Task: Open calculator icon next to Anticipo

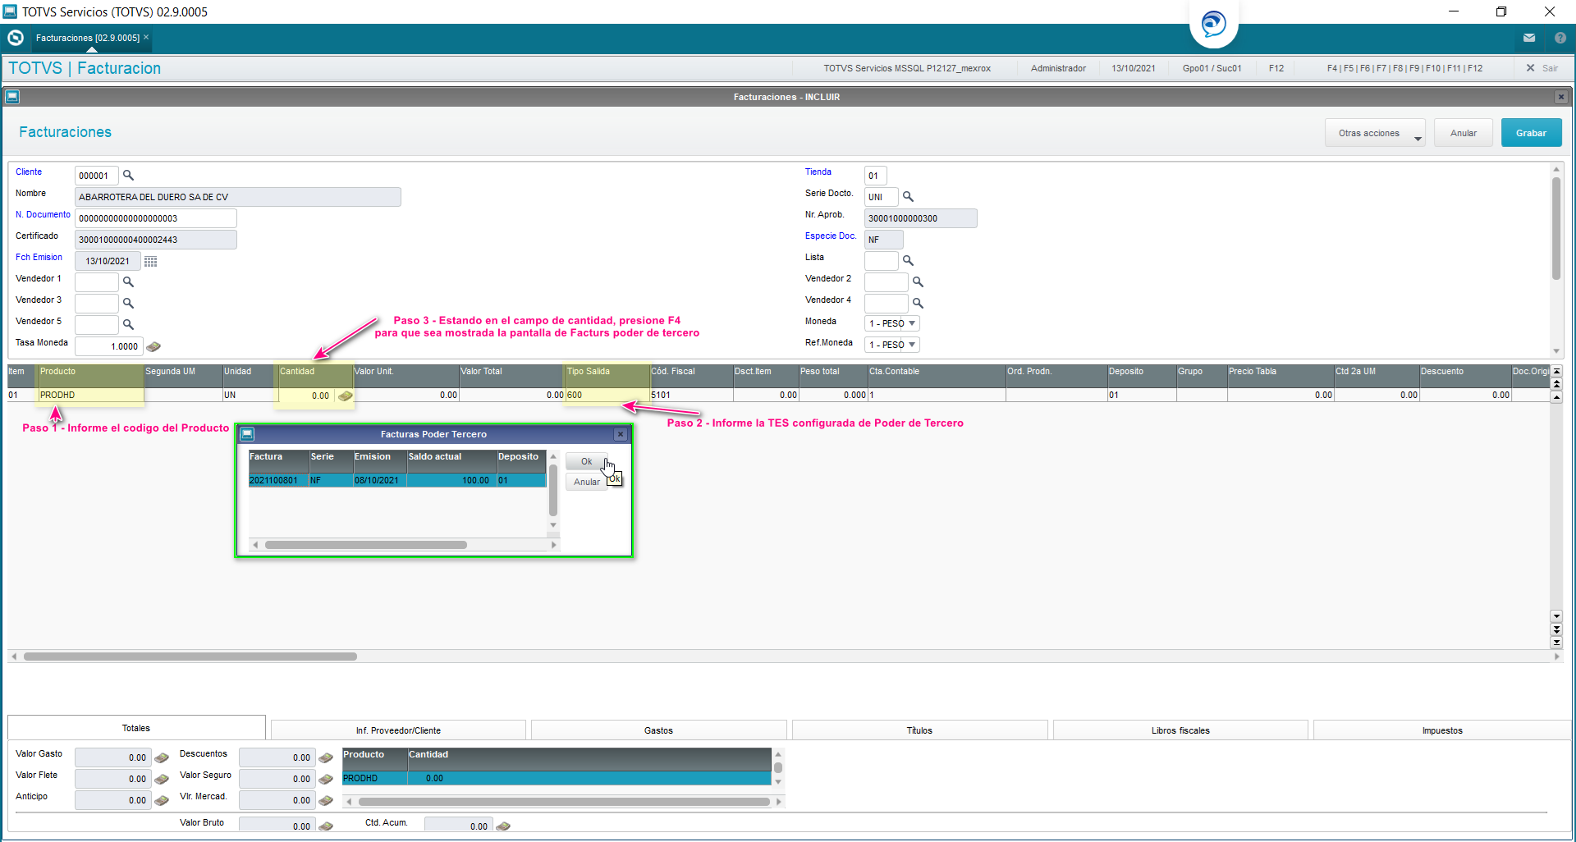Action: [x=162, y=801]
